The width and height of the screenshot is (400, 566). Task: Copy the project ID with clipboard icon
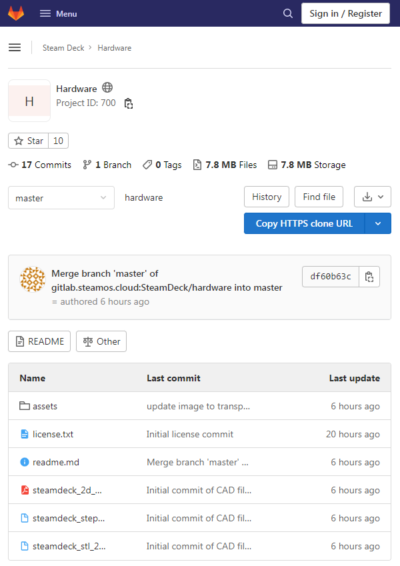(x=129, y=103)
